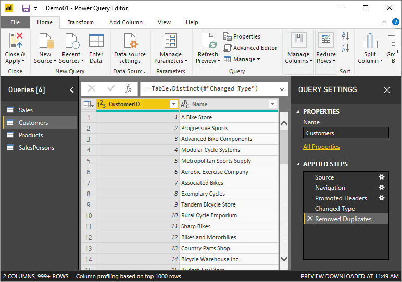Open Promoted Headers step settings gear
The image size is (402, 282).
coord(382,198)
